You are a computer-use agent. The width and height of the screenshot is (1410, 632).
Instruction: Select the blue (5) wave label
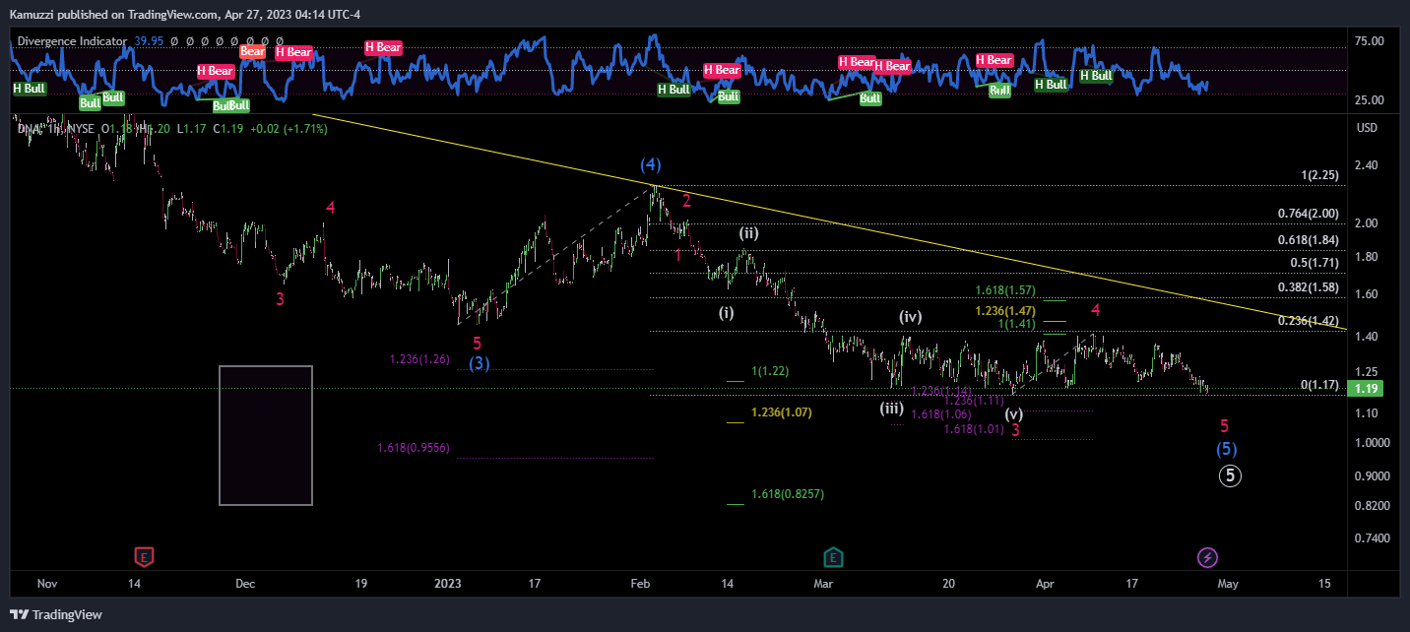(x=1226, y=449)
